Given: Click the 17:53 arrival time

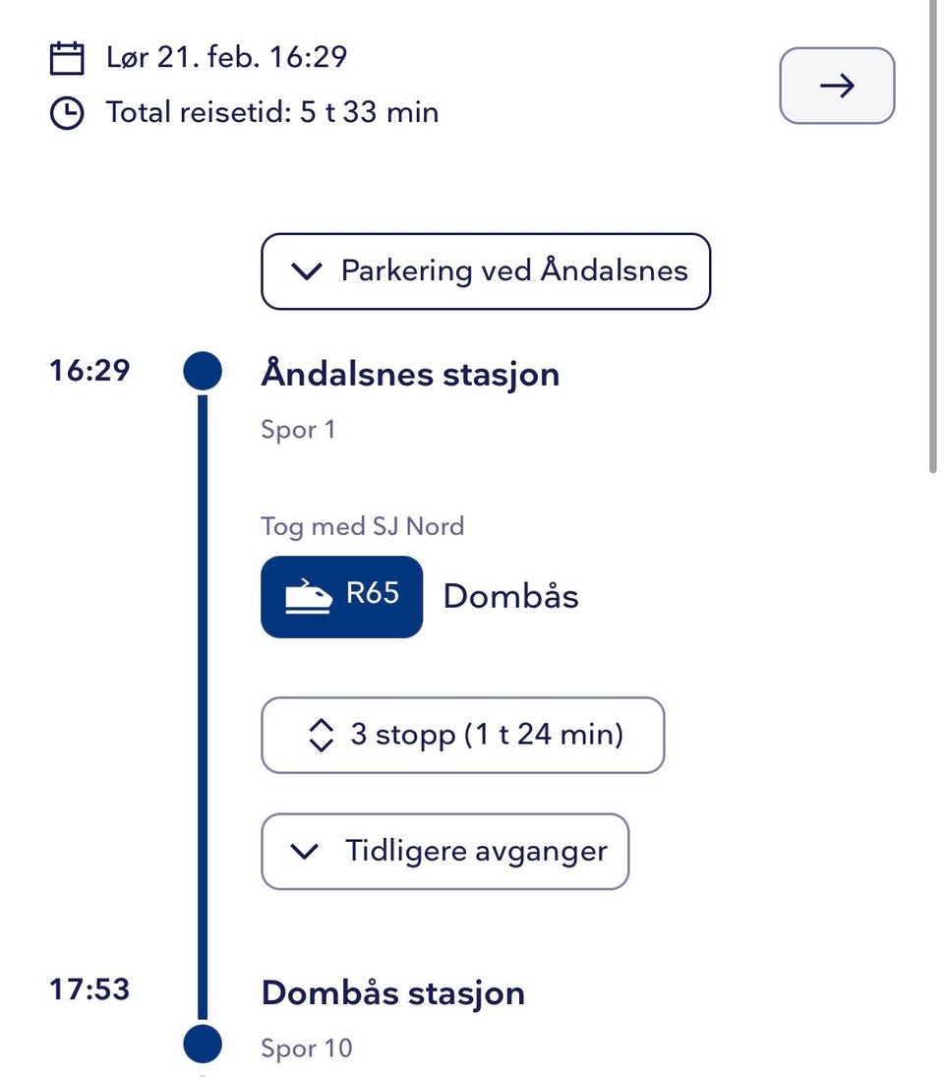Looking at the screenshot, I should point(89,989).
